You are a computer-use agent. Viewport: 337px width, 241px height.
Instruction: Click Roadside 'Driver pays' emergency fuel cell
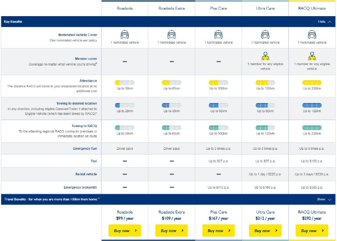click(x=125, y=148)
